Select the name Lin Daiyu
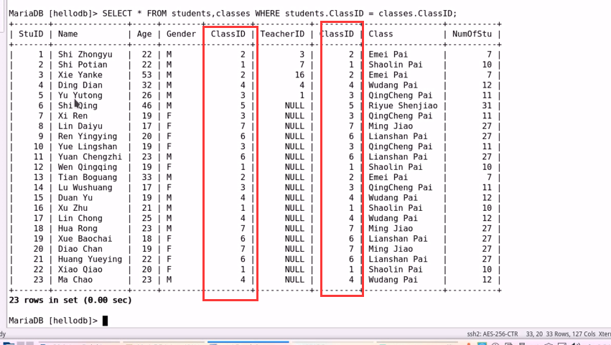The width and height of the screenshot is (611, 345). point(80,126)
